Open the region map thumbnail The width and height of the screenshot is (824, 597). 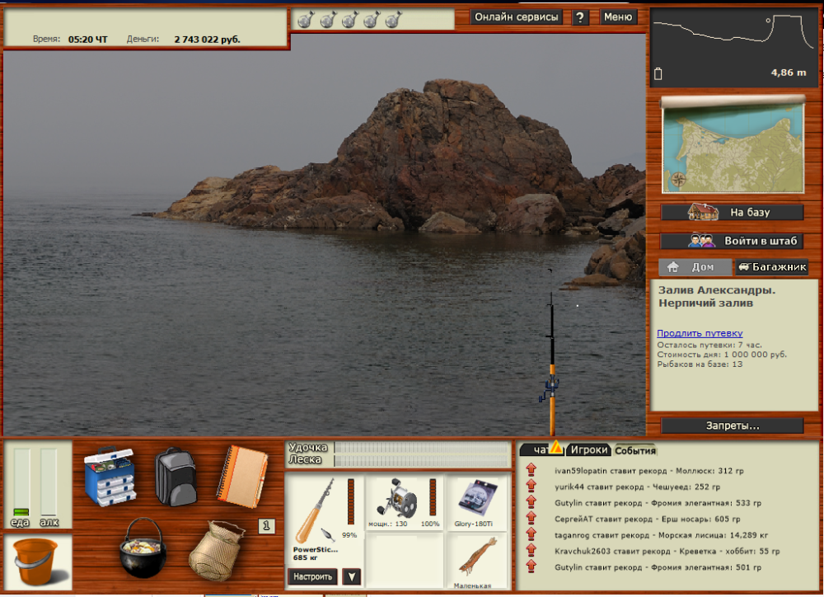click(x=733, y=146)
